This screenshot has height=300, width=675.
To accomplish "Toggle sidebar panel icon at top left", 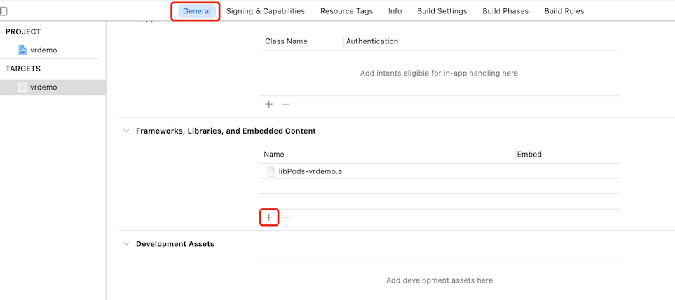I will (3, 12).
